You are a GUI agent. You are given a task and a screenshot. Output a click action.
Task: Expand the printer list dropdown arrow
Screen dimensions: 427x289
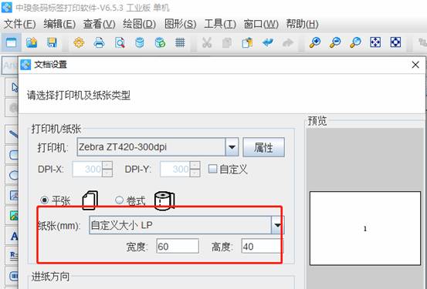(x=232, y=147)
